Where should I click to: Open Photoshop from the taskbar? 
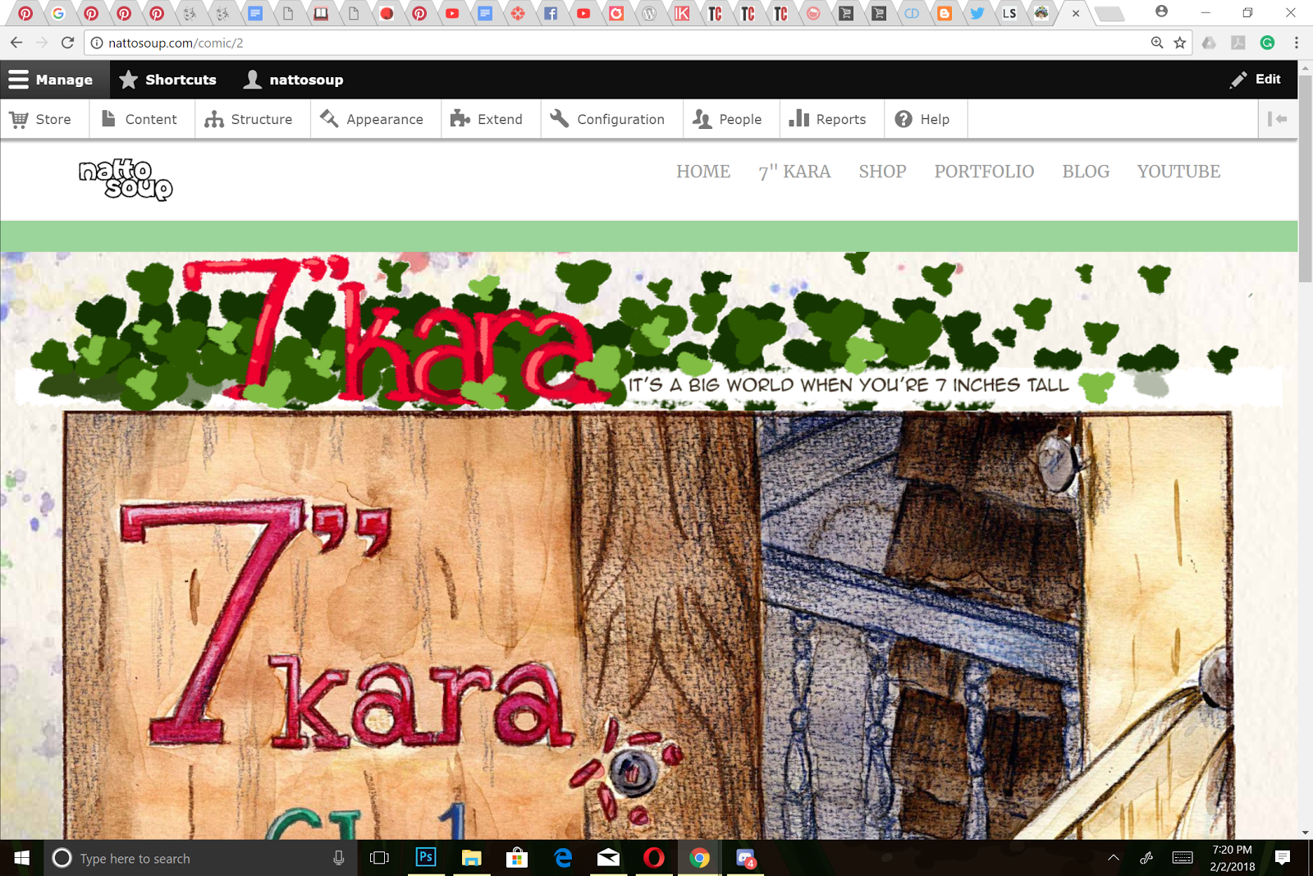tap(426, 858)
